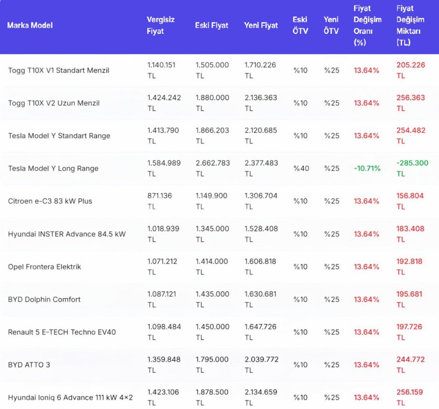Select the green -10.71% price change value
Image resolution: width=439 pixels, height=409 pixels.
point(367,169)
